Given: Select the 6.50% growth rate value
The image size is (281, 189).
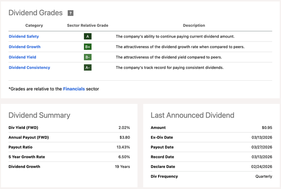Looking at the screenshot, I should point(124,157).
